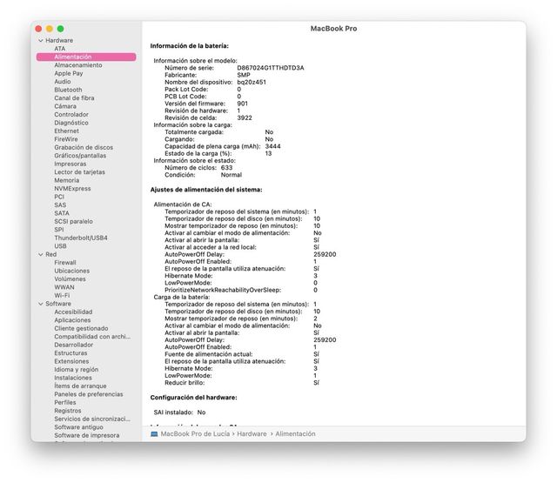Image resolution: width=557 pixels, height=483 pixels.
Task: Select Diagnóstico in the sidebar
Action: click(x=71, y=123)
